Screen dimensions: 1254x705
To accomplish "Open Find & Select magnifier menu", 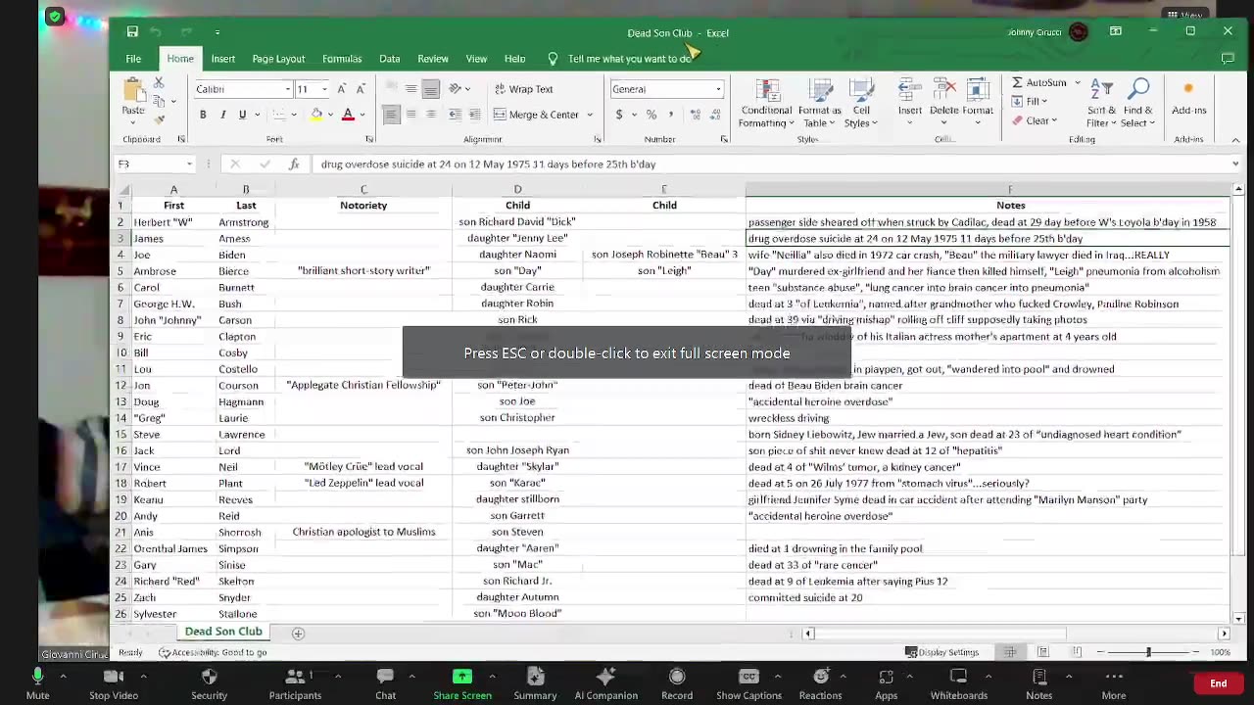I will coord(1138,104).
